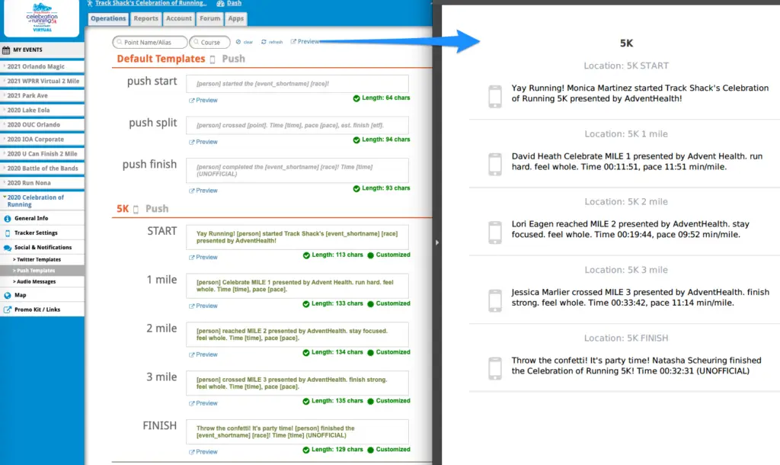Expand 2020 Battle of the Bands event

click(x=43, y=168)
